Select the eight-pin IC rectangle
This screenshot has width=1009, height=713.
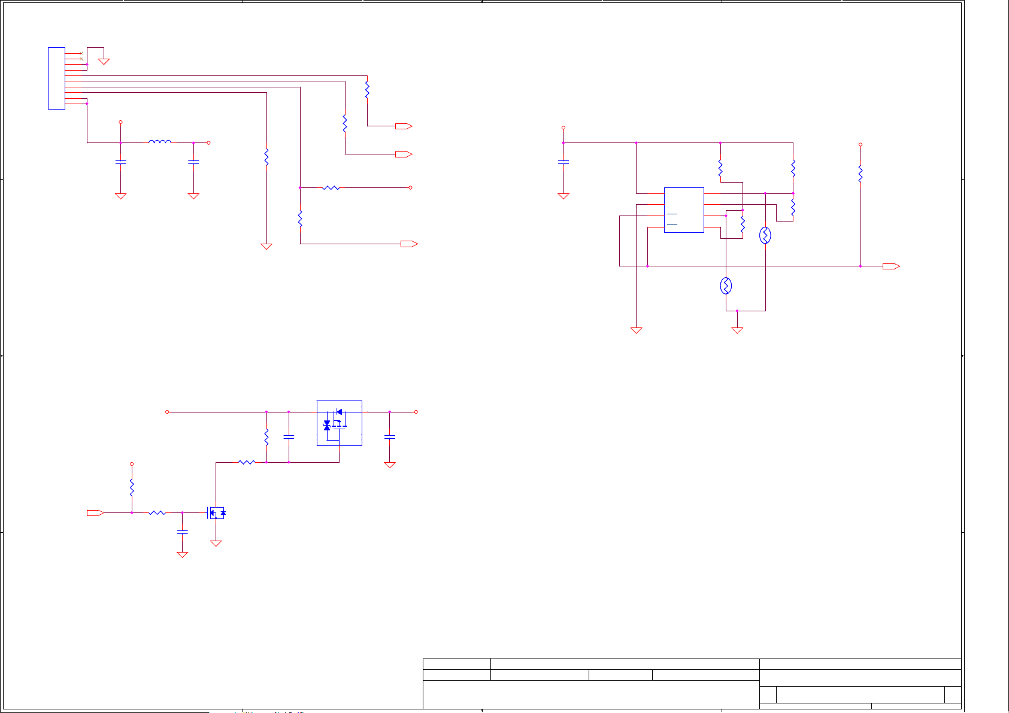[x=684, y=210]
